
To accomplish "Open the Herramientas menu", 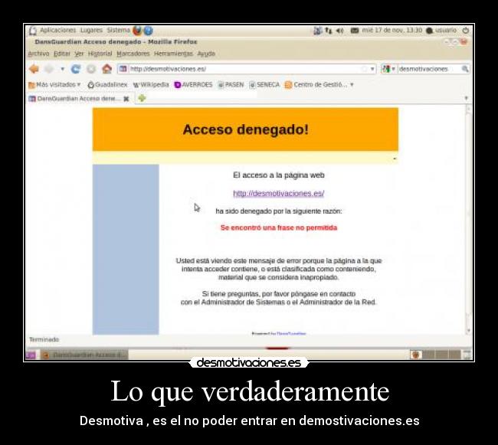I will pos(173,54).
